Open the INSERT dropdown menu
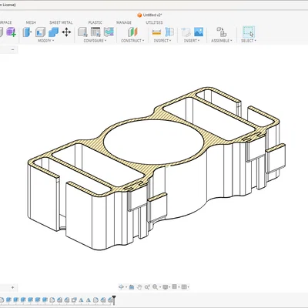 pos(192,41)
